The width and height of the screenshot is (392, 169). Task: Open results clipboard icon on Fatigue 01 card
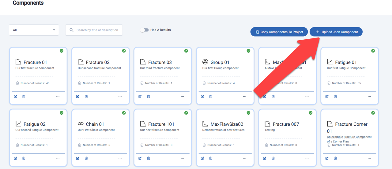coord(335,96)
